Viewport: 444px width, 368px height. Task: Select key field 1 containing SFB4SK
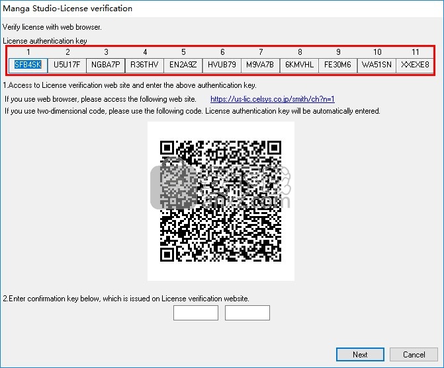(x=28, y=65)
